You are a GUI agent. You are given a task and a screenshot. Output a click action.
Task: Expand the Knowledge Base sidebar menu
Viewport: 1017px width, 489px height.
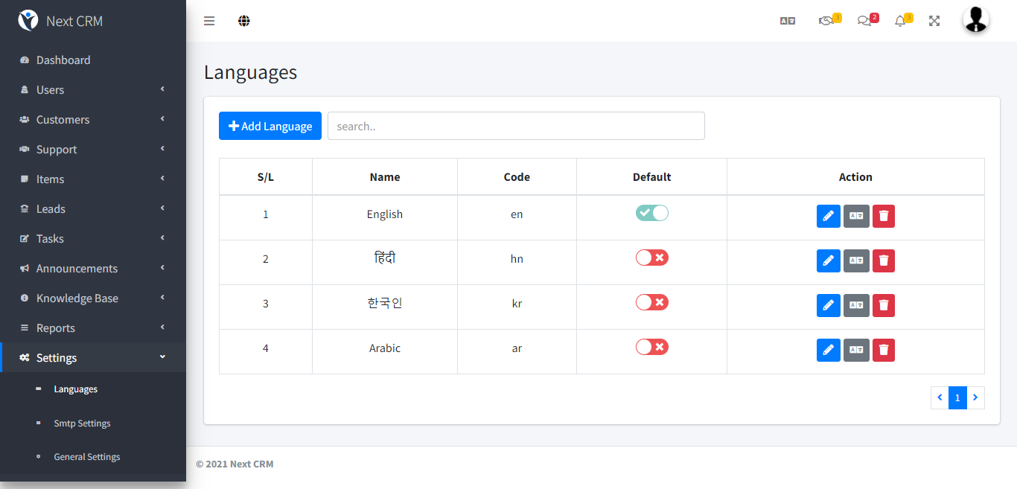coord(77,298)
